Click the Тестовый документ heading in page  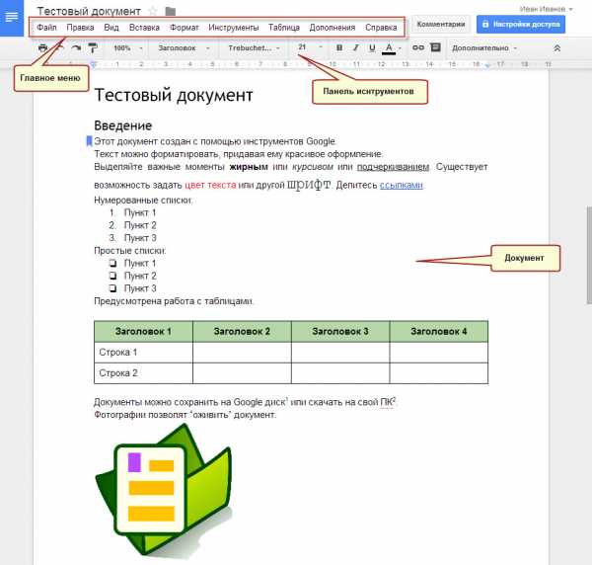[174, 95]
